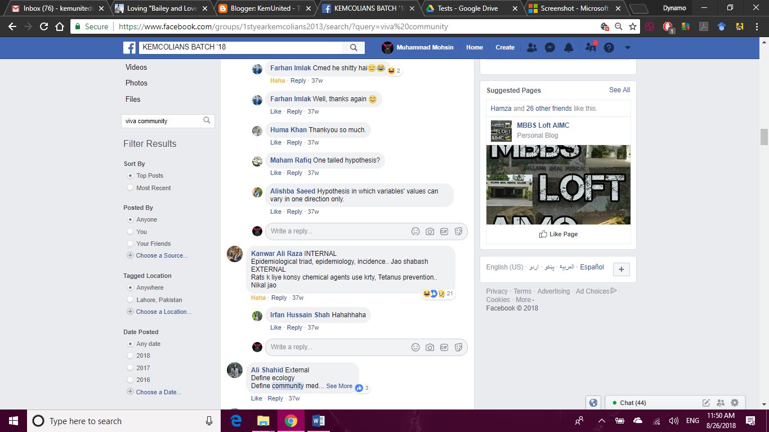The image size is (769, 432).
Task: Open Word from taskbar
Action: [318, 421]
